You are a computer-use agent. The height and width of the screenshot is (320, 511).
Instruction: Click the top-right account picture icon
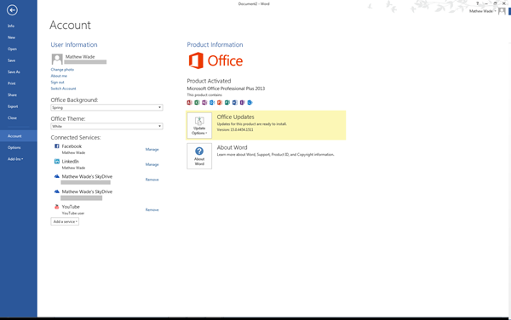[502, 11]
